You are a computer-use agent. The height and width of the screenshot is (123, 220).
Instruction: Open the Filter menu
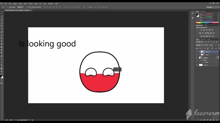pyautogui.click(x=36, y=4)
